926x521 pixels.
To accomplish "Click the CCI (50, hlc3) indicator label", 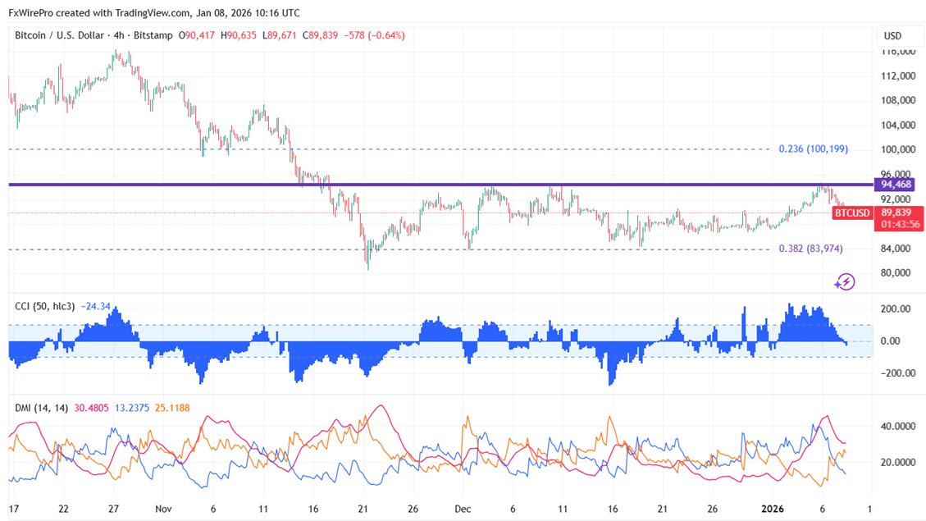I will [x=45, y=306].
